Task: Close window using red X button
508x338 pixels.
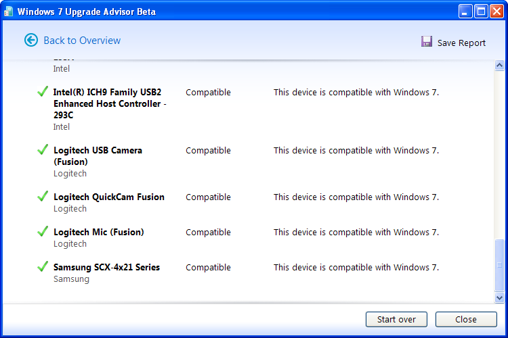Action: [x=496, y=11]
